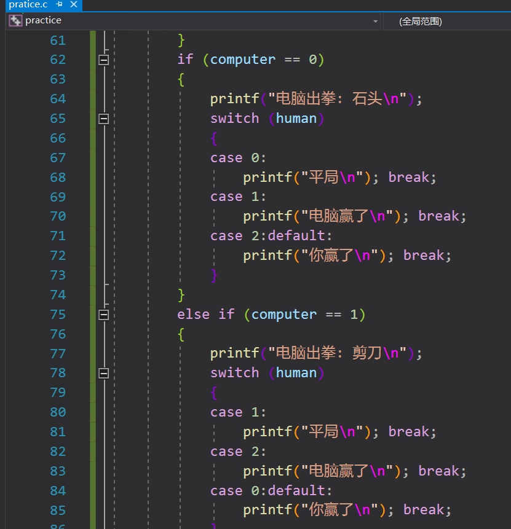Open the practice project dropdown
This screenshot has height=529, width=511.
pyautogui.click(x=375, y=22)
